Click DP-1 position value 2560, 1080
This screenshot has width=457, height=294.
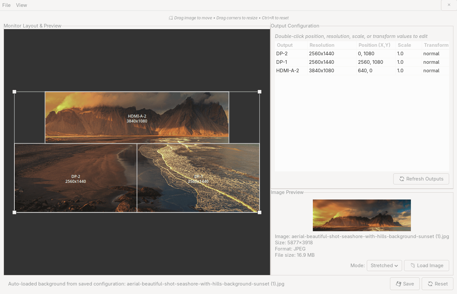pos(370,62)
